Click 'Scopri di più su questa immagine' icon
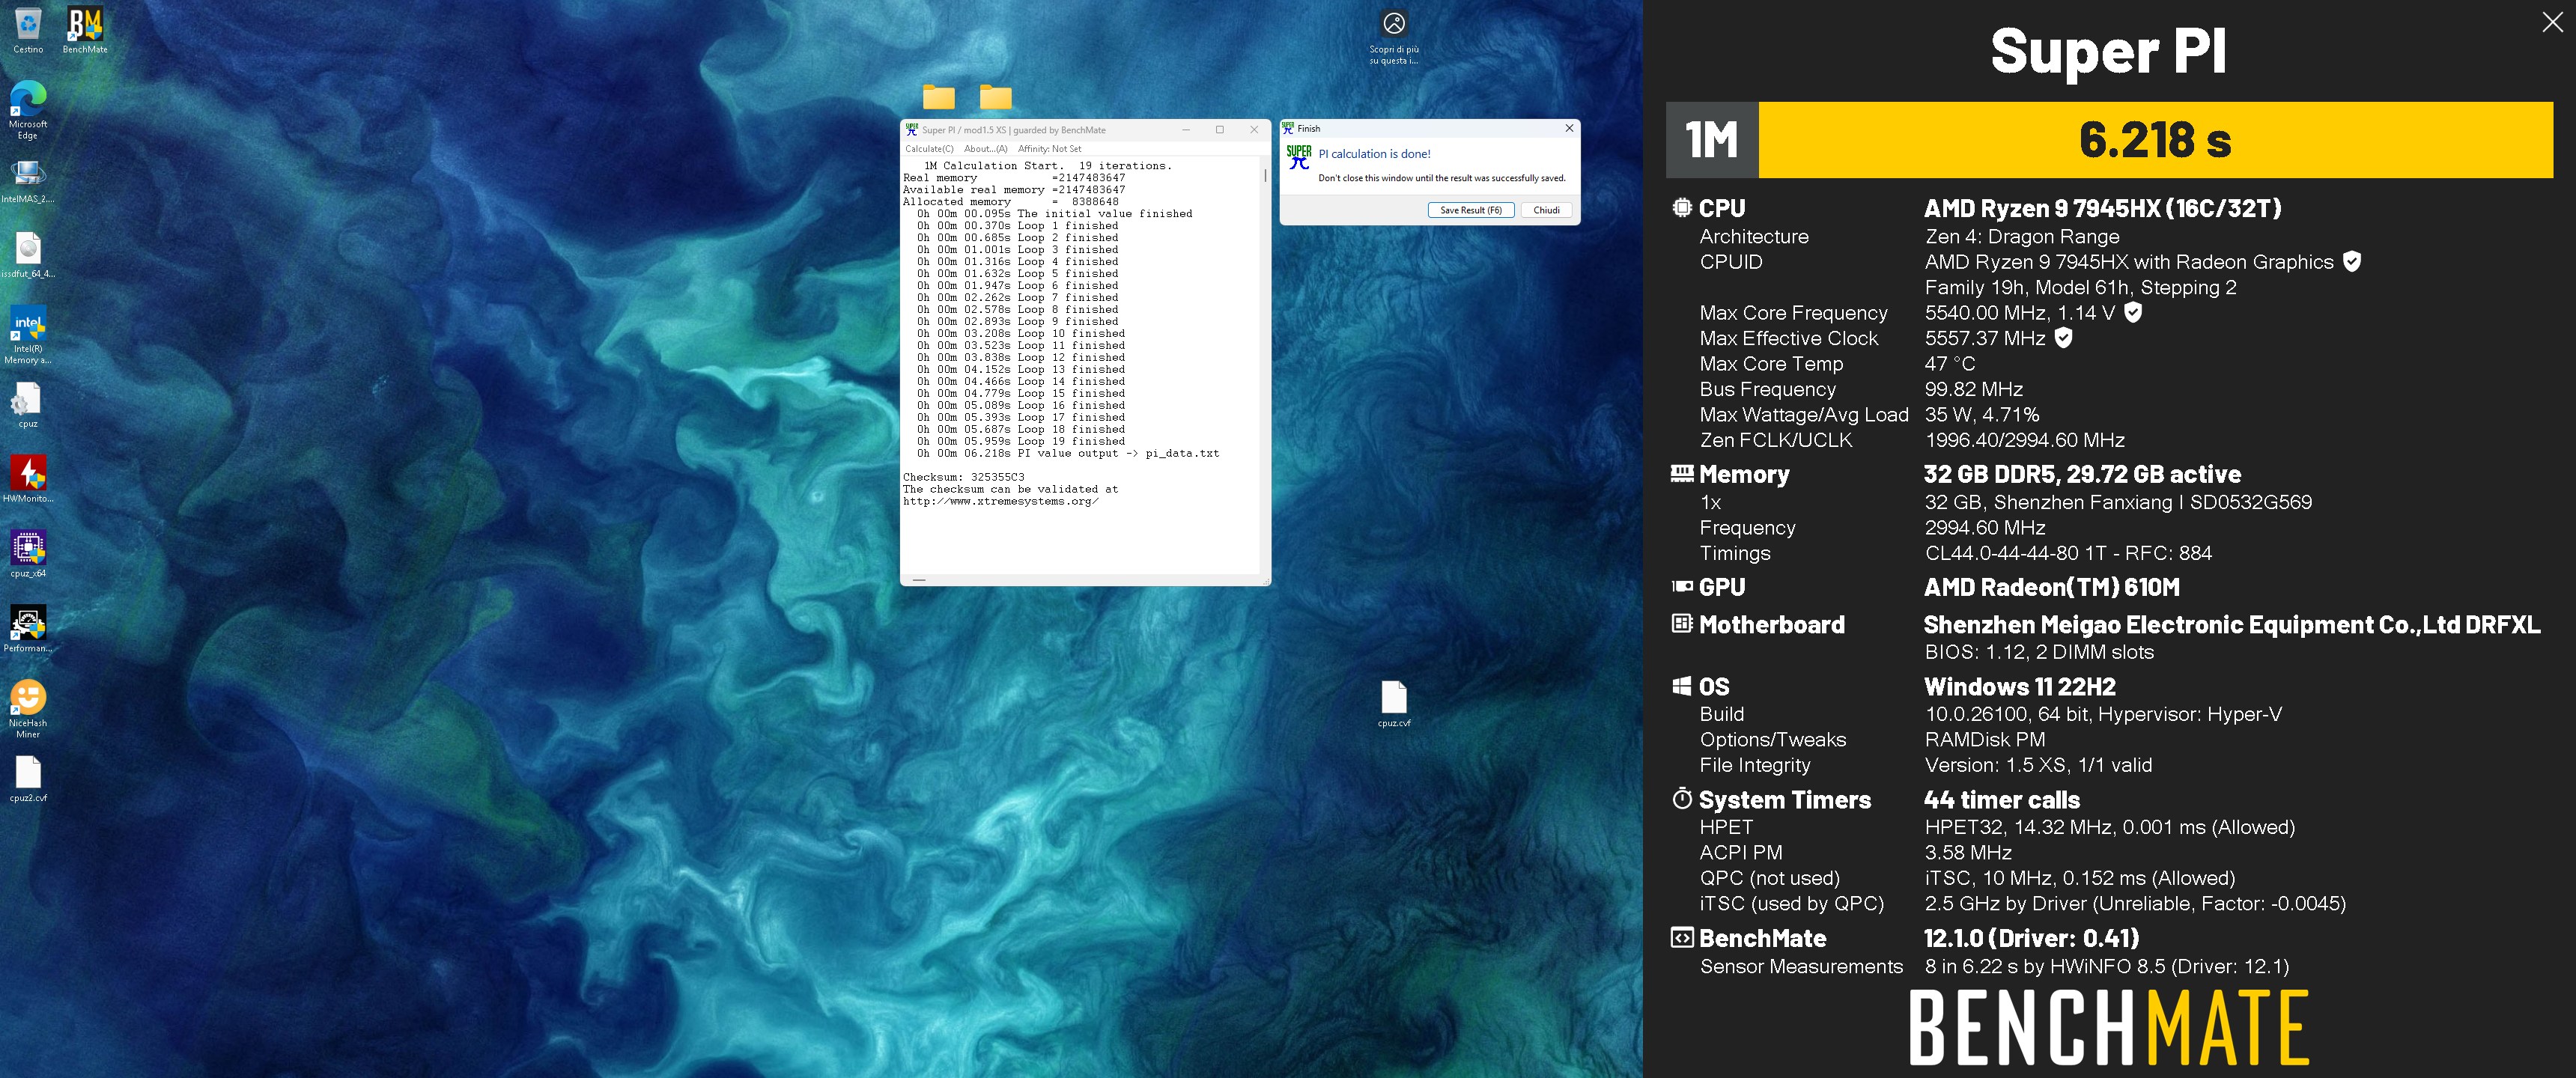Image resolution: width=2576 pixels, height=1078 pixels. 1394,37
